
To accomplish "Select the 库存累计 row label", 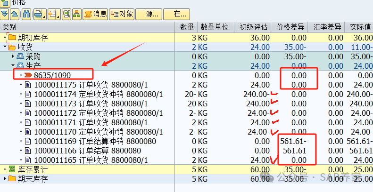I will tap(33, 169).
